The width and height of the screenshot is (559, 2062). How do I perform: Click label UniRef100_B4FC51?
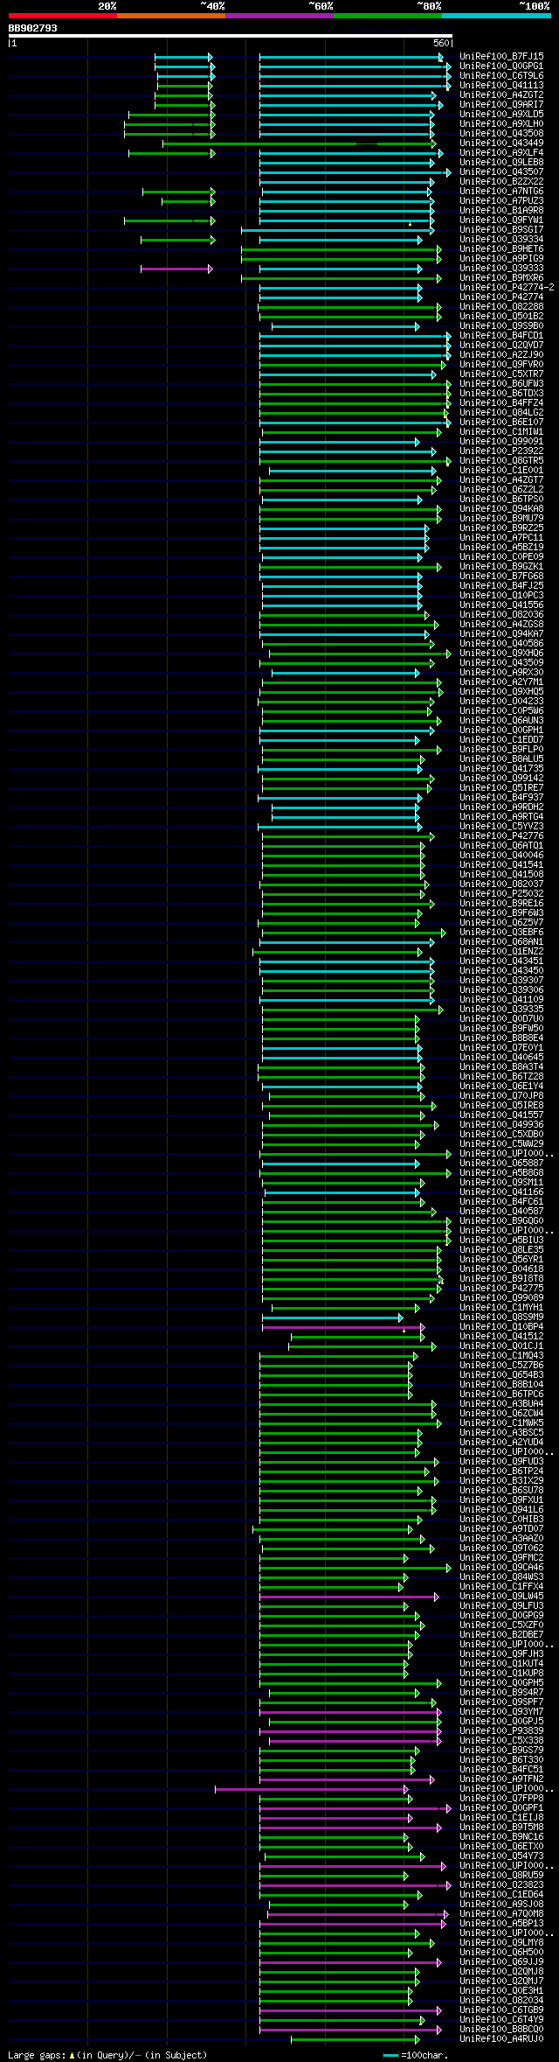click(x=501, y=1769)
